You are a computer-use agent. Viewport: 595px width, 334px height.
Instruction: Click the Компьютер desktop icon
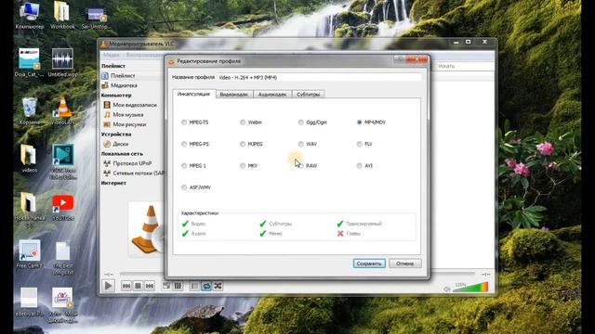29,16
